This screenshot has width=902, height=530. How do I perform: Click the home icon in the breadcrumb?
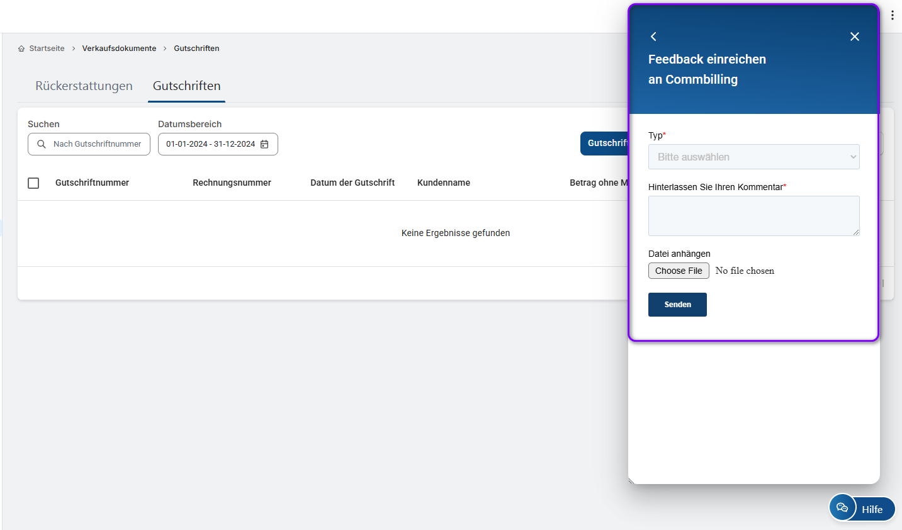click(21, 48)
